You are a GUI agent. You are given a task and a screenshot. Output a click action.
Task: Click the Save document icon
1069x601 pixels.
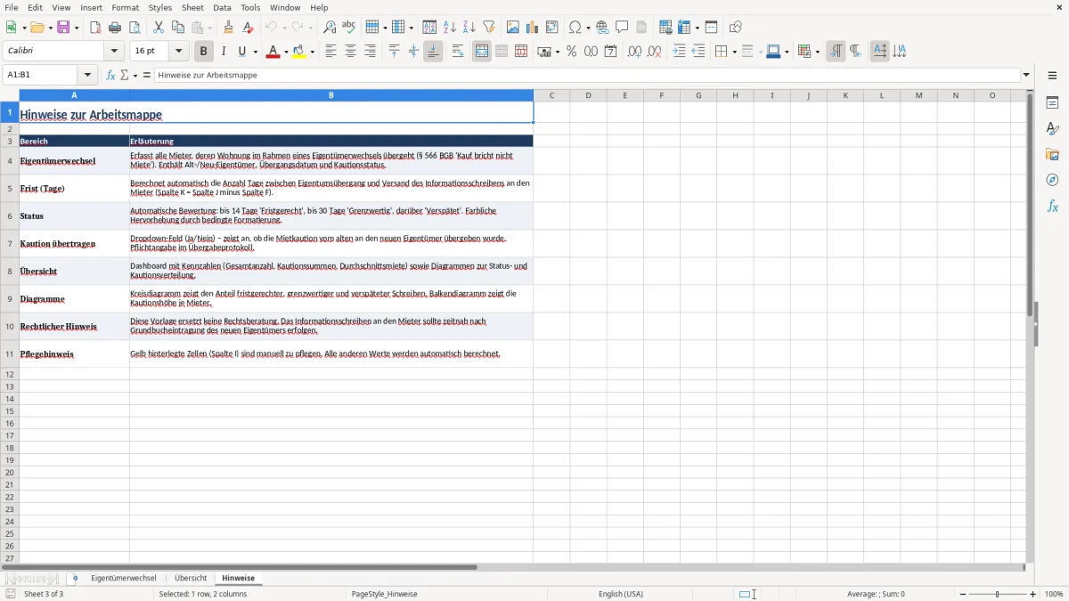click(x=63, y=28)
